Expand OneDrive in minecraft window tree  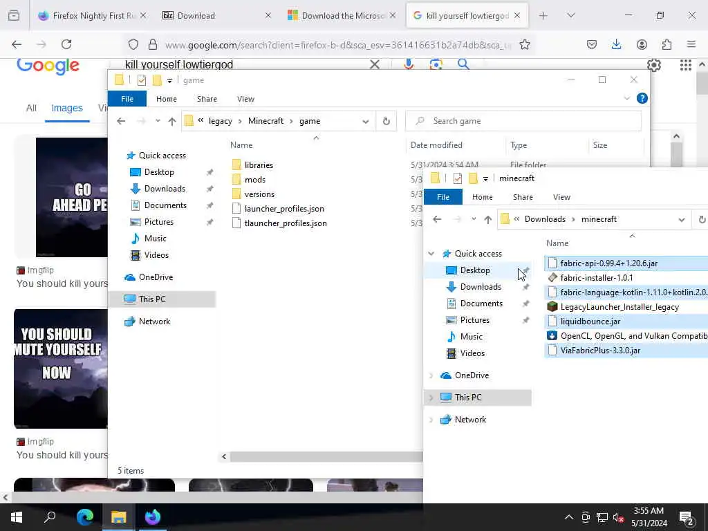coord(431,375)
